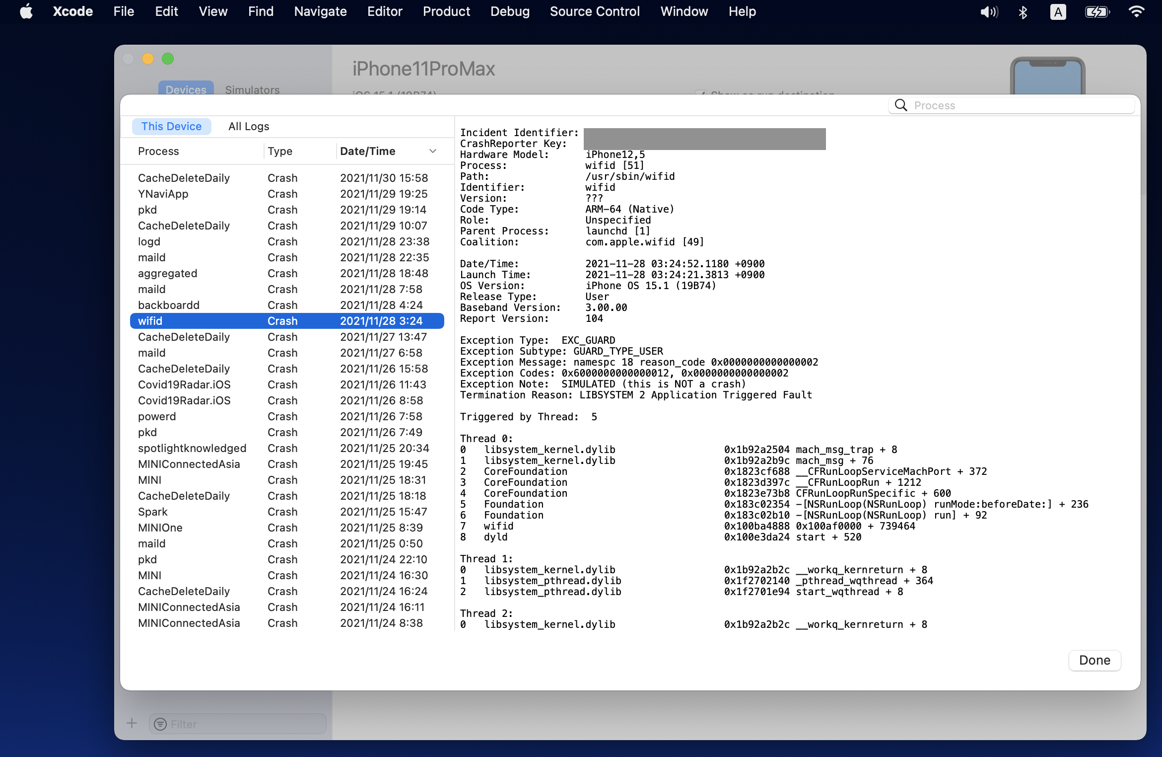Open Bluetooth status menu
1162x757 pixels.
tap(1023, 12)
